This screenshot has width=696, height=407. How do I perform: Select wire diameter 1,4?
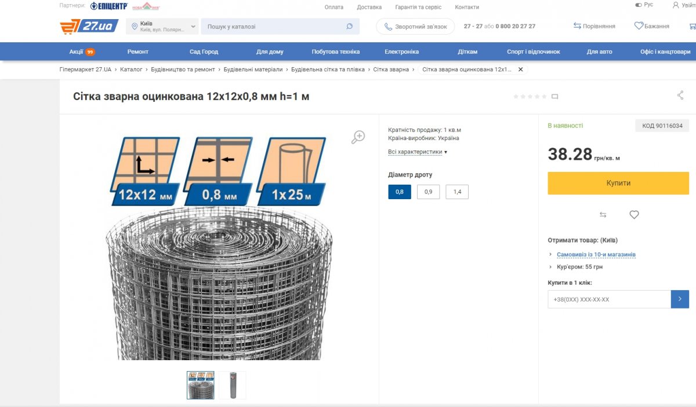coord(457,192)
